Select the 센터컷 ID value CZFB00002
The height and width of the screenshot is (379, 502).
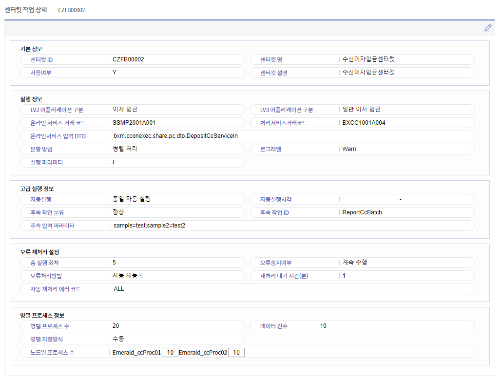click(x=128, y=59)
